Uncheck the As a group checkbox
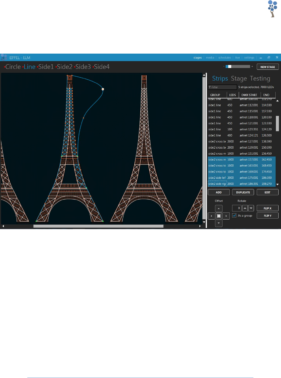Viewport: 281px width, 378px height. click(x=235, y=215)
